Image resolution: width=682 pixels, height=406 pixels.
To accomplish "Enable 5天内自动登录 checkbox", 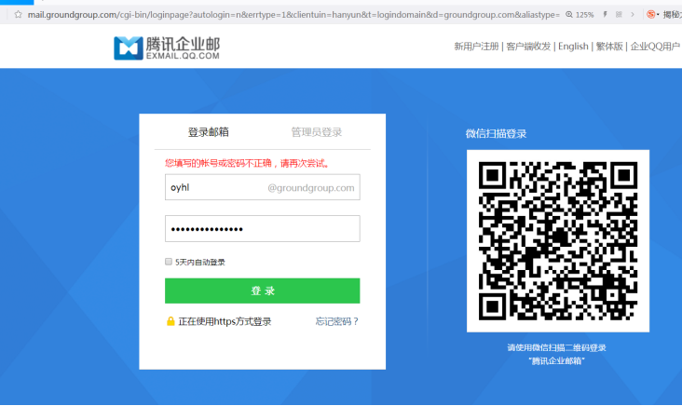I will [x=169, y=262].
